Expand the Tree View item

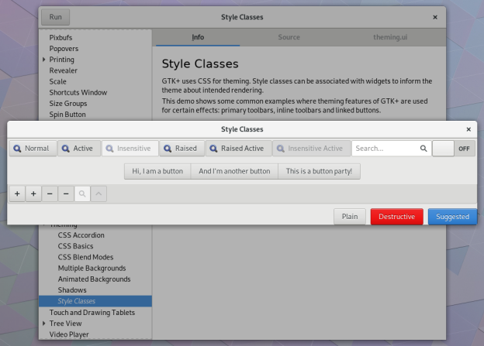44,324
